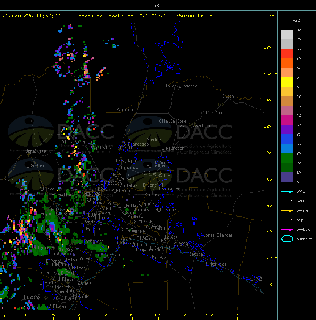Screen dimensions: 316x320
Task: Pick the light grey 80 dBZ swatch
Action: 287,35
